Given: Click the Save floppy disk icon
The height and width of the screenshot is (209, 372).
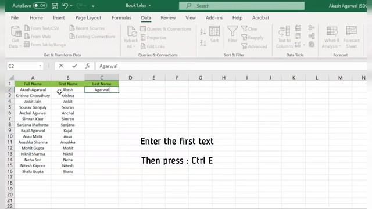Looking at the screenshot, I should click(x=55, y=6).
